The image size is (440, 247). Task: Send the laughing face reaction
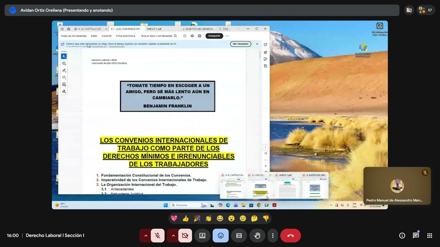(220, 219)
